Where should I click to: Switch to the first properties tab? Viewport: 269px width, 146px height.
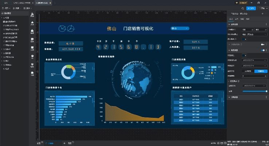(231, 19)
